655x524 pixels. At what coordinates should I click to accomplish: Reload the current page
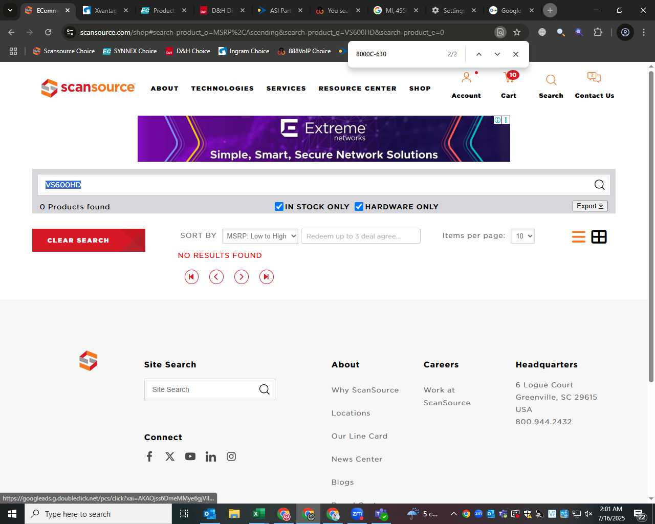[x=48, y=32]
